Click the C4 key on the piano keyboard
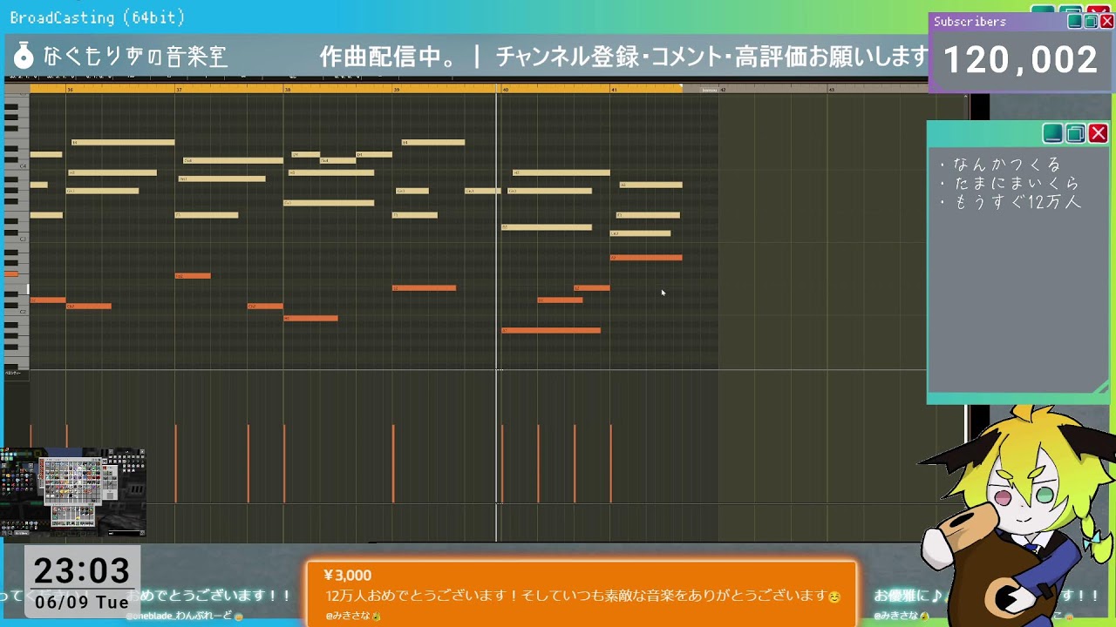 click(22, 165)
